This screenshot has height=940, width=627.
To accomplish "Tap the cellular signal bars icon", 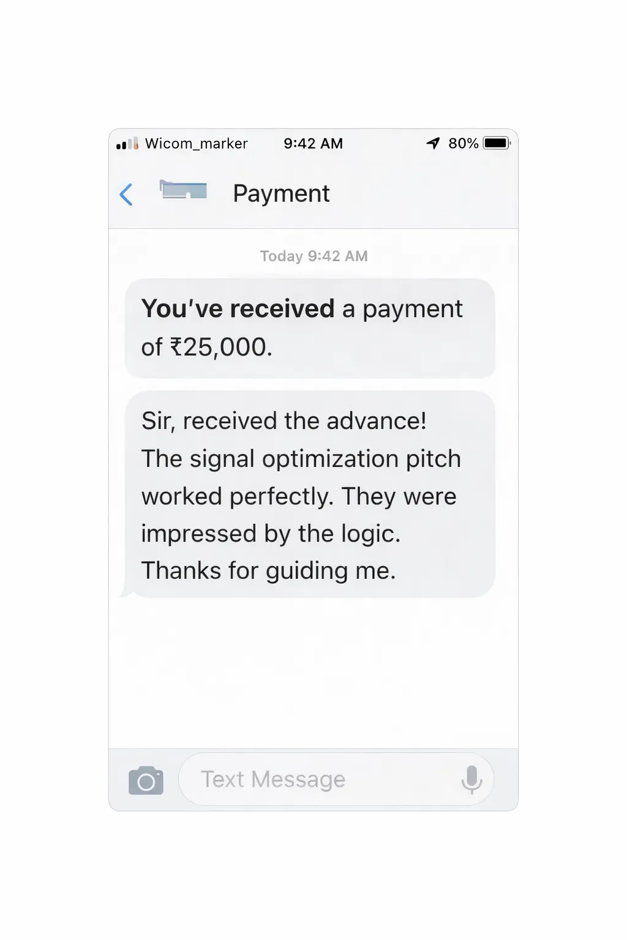I will (x=127, y=144).
